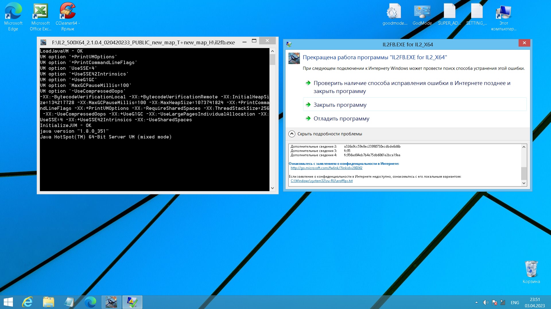
Task: Click console window system menu icon
Action: (x=43, y=42)
